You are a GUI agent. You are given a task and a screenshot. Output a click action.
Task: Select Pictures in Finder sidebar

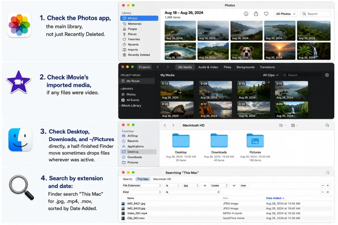click(x=133, y=162)
